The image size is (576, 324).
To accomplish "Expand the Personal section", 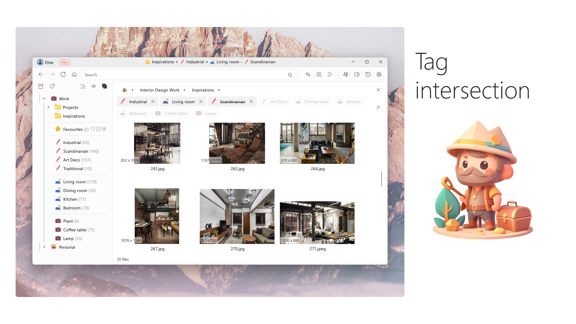I will click(x=44, y=247).
